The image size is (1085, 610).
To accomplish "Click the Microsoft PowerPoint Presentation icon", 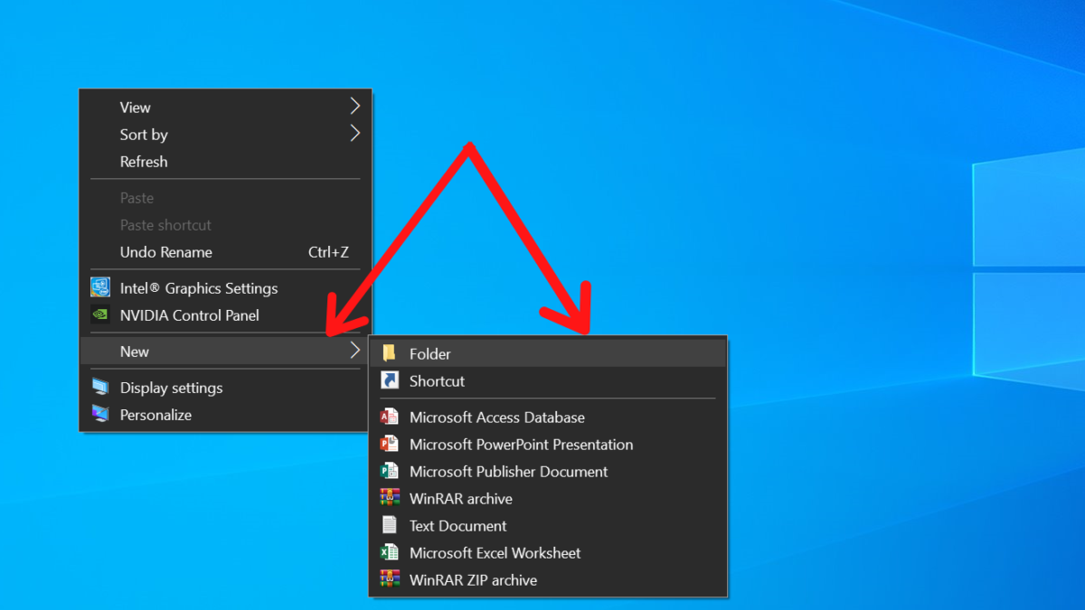I will [x=390, y=444].
